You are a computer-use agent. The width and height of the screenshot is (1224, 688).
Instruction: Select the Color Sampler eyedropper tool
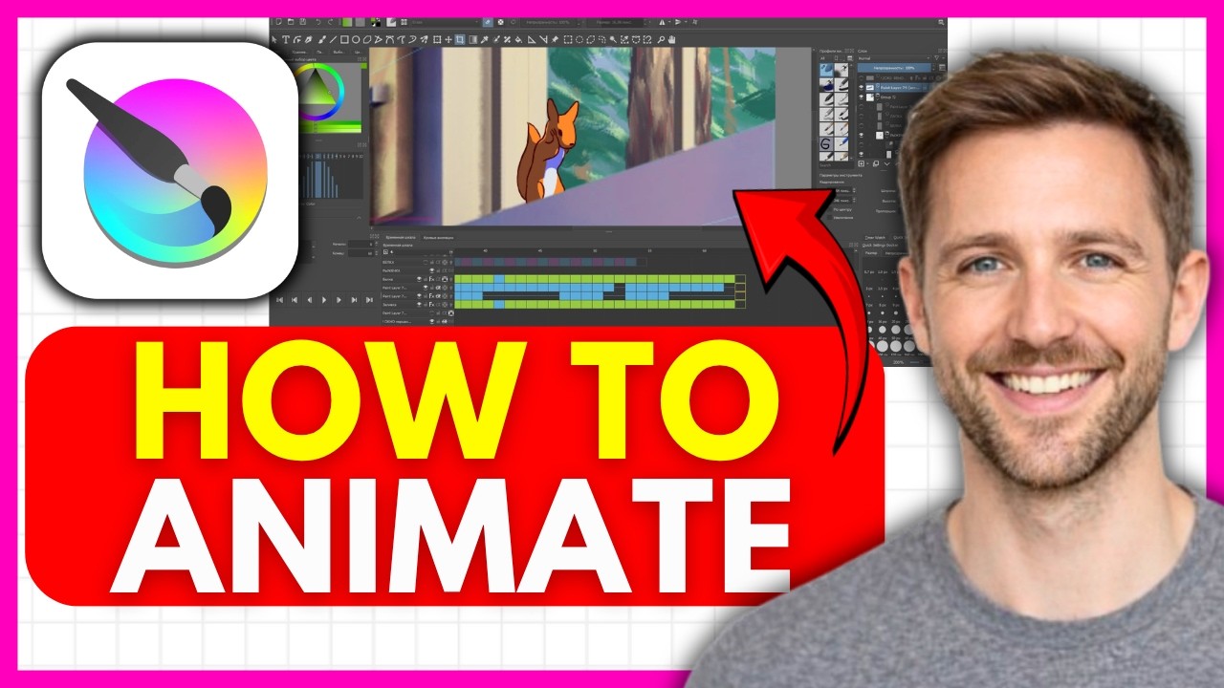pos(484,40)
